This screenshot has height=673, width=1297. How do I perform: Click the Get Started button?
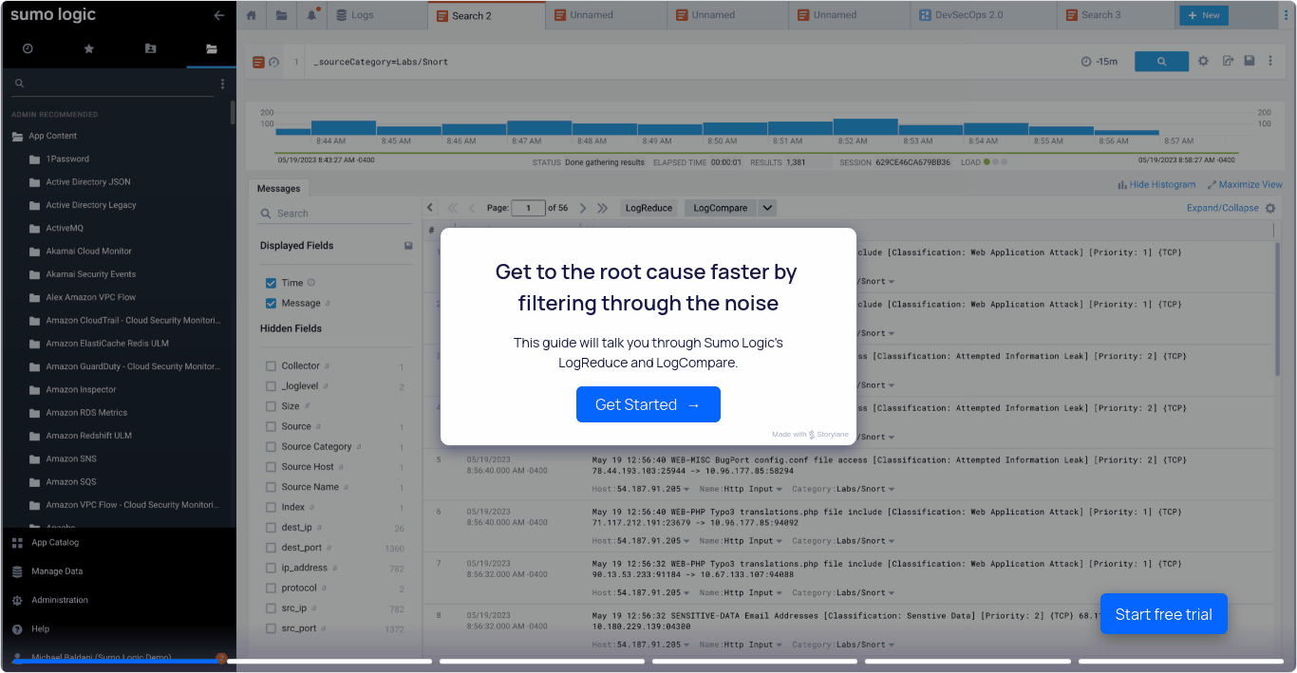tap(648, 404)
